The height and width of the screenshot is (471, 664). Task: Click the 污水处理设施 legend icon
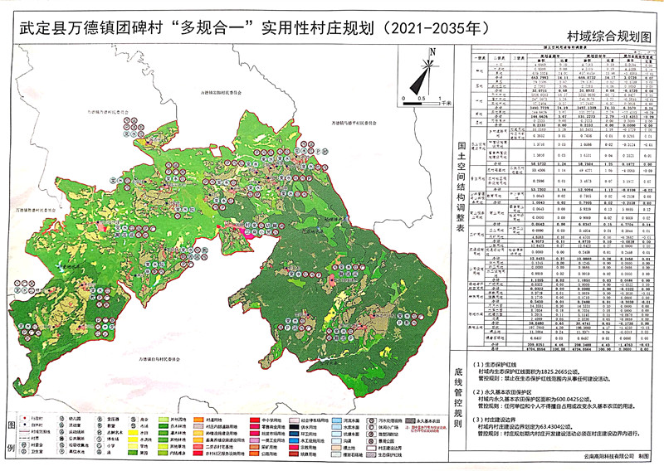372,421
